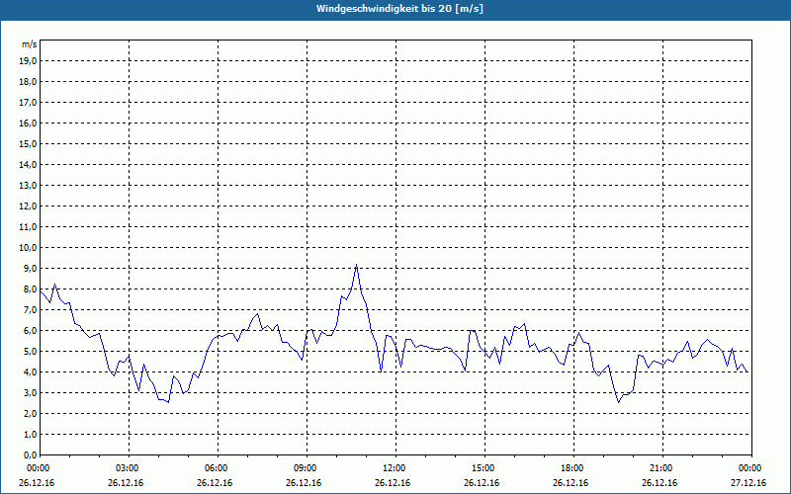Select the "2,0" y-axis label
This screenshot has height=494, width=791.
pos(30,413)
